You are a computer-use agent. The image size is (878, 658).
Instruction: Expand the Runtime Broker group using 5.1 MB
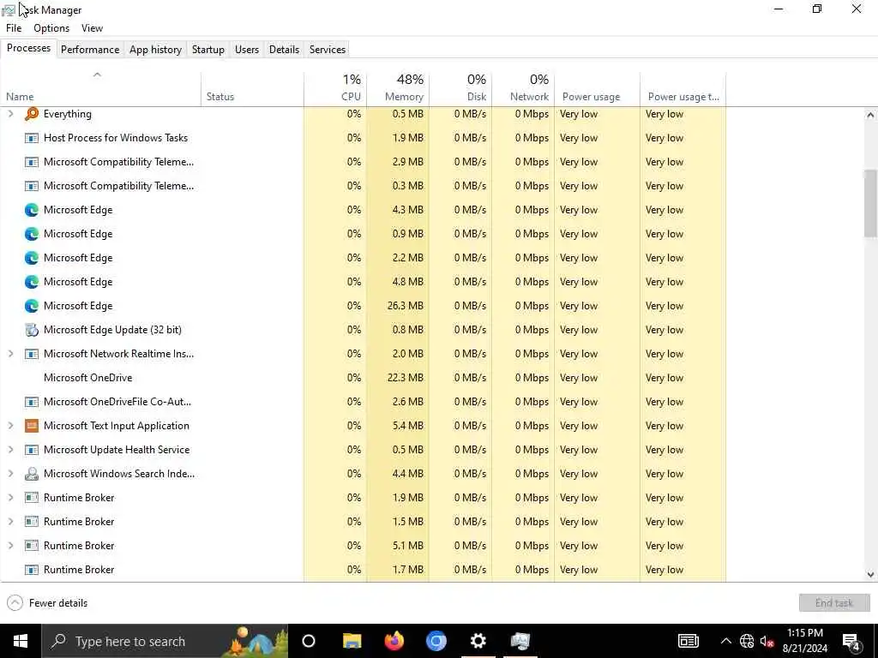coord(10,546)
